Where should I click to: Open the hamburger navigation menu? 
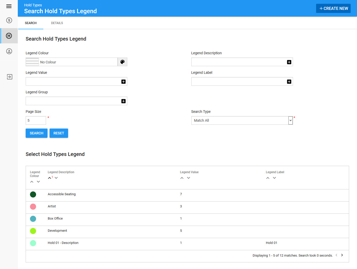(x=9, y=6)
